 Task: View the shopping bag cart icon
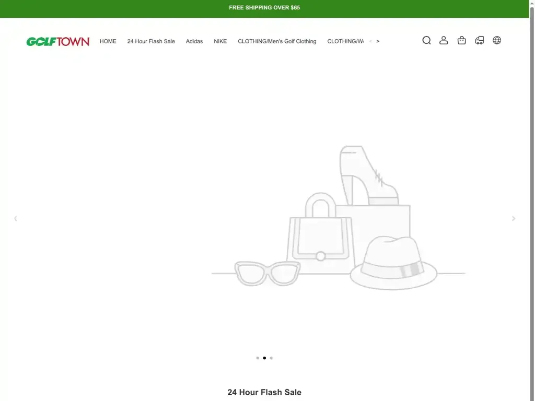(x=461, y=40)
